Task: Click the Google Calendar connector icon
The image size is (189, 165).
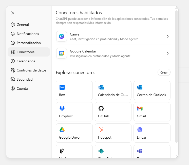Action: [x=62, y=53]
